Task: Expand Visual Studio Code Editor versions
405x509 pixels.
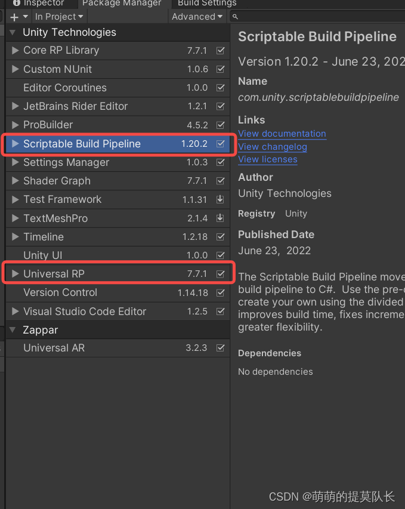Action: coord(15,311)
